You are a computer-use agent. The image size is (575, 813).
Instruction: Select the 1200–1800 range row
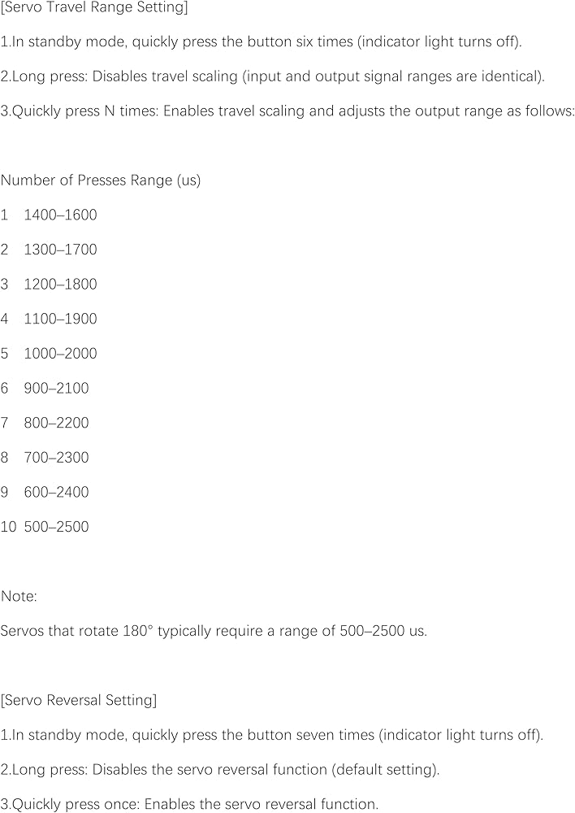pos(49,284)
